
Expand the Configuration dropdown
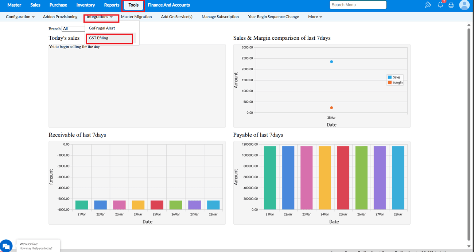click(20, 17)
